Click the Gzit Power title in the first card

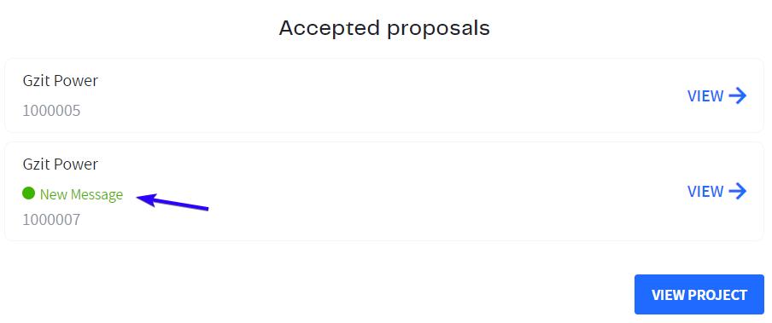[60, 81]
